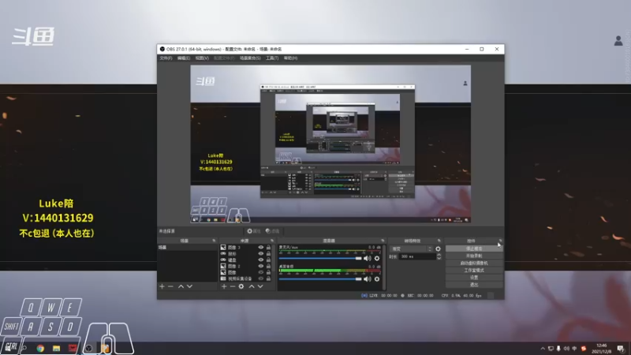Open the 帮助(H) menu

290,58
